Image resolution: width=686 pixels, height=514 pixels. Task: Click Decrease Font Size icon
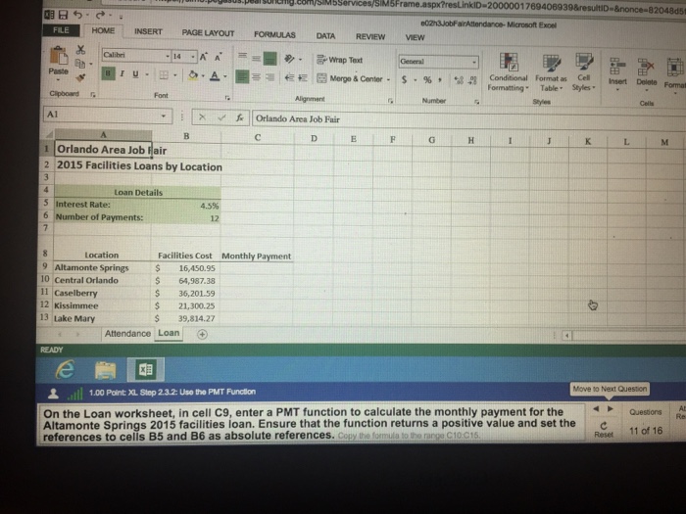pos(218,57)
